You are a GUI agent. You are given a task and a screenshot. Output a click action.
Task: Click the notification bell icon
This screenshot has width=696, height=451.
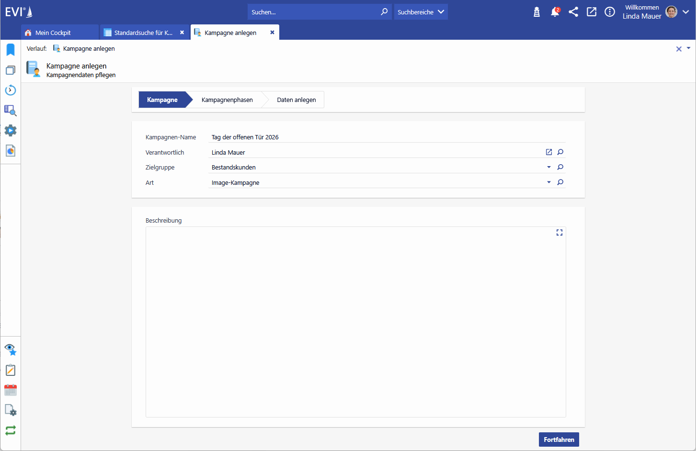tap(555, 12)
